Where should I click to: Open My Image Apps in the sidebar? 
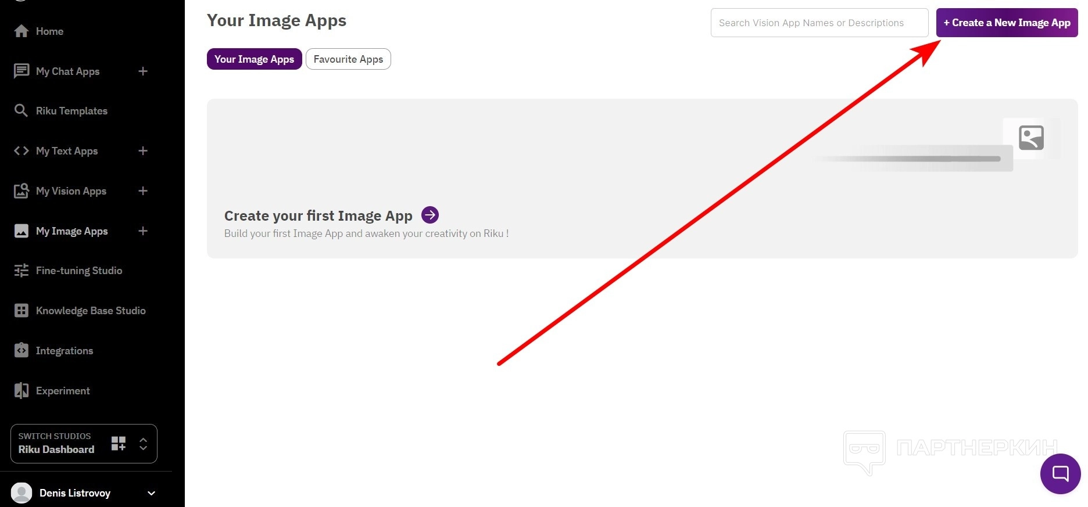(x=71, y=231)
